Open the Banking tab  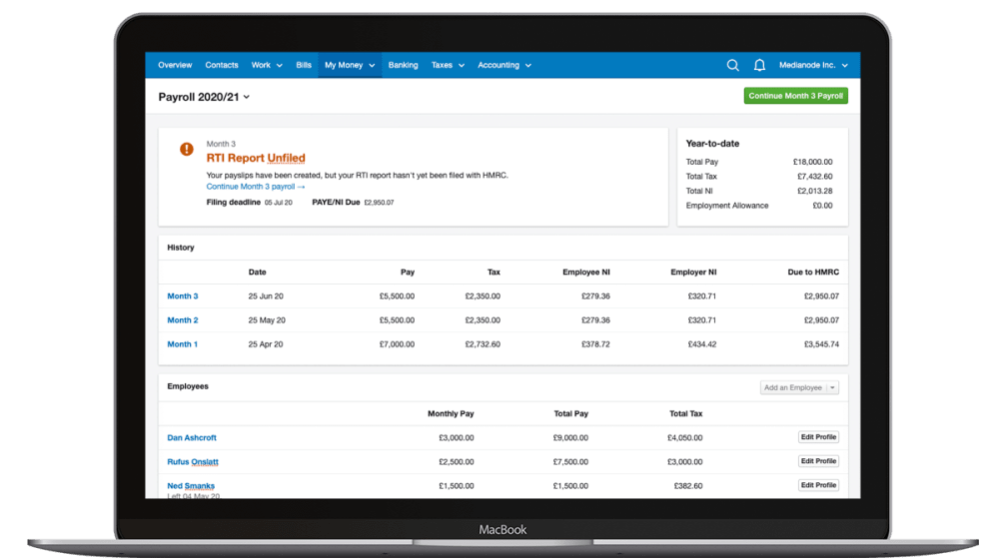click(x=404, y=65)
